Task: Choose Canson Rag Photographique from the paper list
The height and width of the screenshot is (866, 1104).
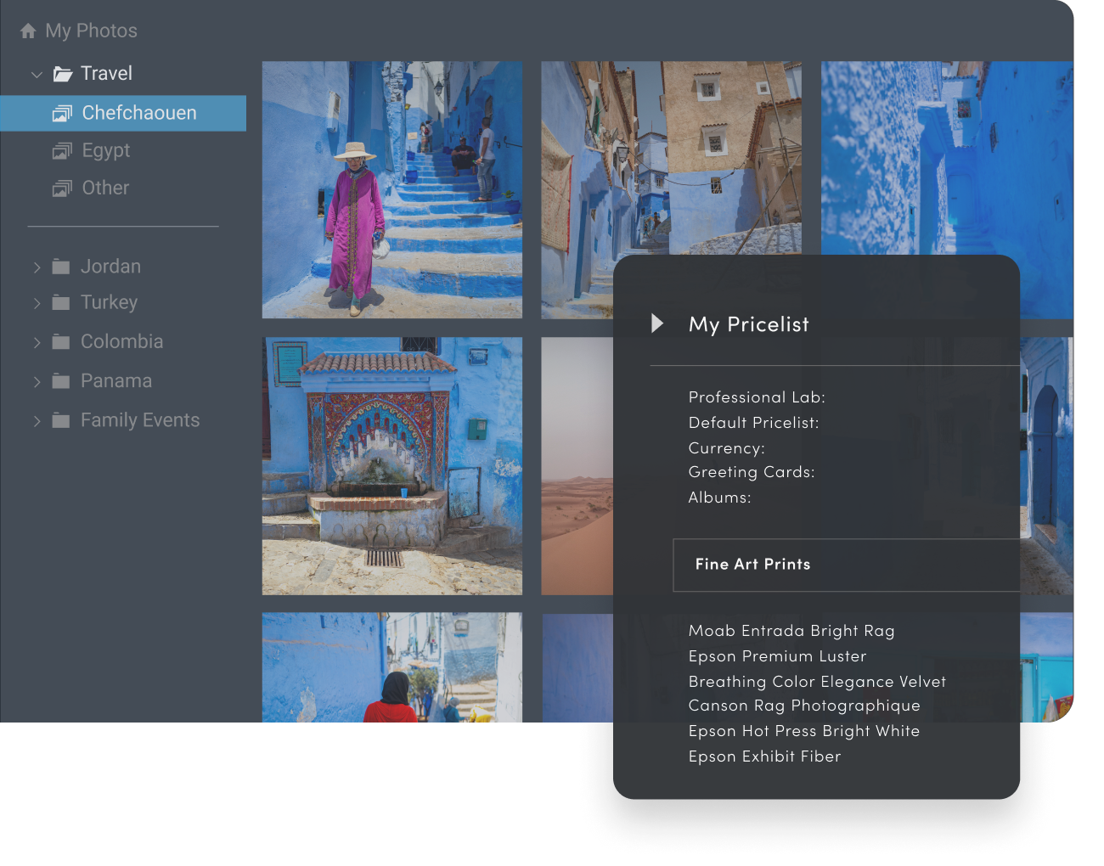Action: coord(804,706)
